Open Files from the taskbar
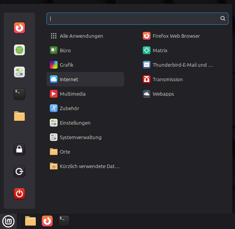The height and width of the screenshot is (229, 235). click(30, 221)
